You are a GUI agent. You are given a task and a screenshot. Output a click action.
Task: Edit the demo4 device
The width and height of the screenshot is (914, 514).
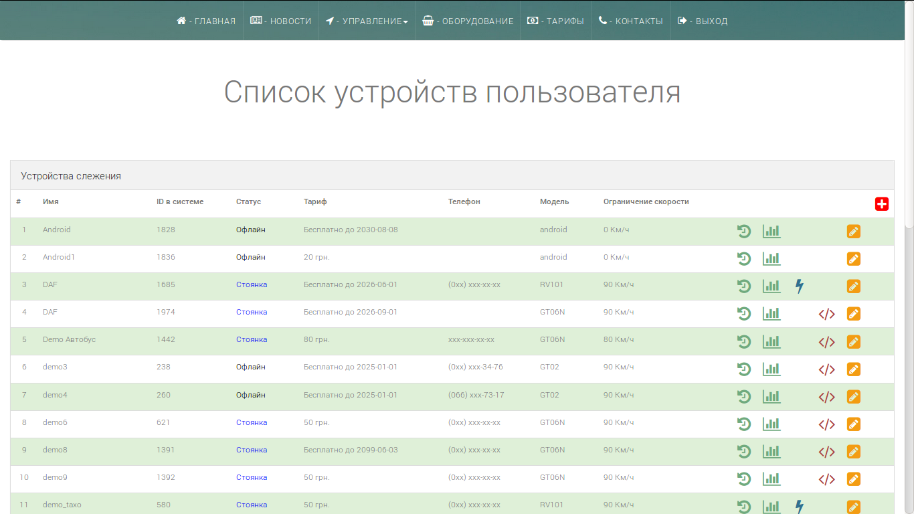(x=853, y=397)
